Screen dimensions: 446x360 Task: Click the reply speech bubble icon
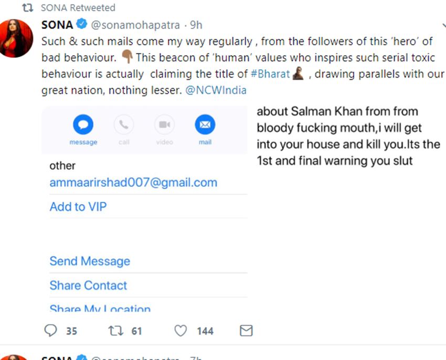click(x=51, y=331)
